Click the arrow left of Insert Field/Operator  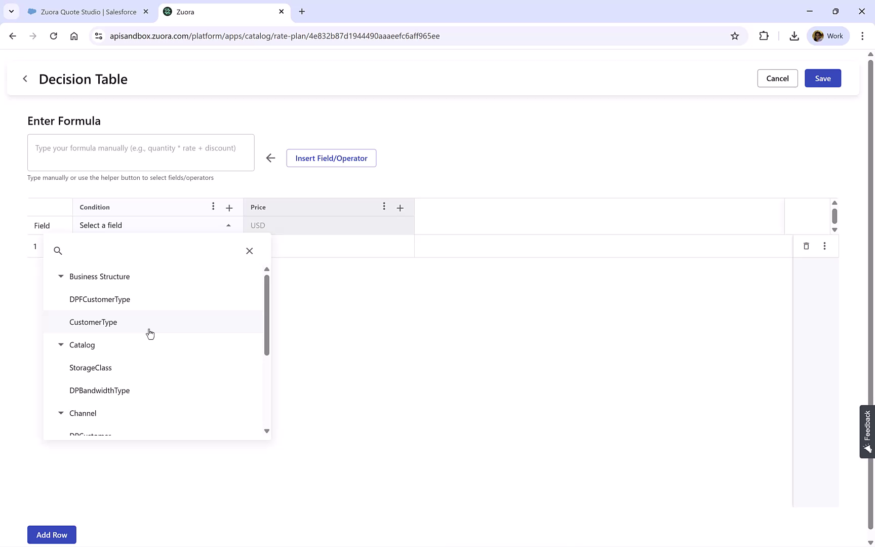pyautogui.click(x=270, y=158)
